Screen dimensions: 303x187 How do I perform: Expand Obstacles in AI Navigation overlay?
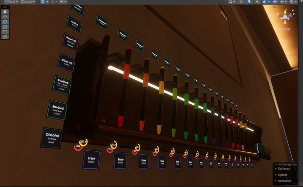point(283,181)
